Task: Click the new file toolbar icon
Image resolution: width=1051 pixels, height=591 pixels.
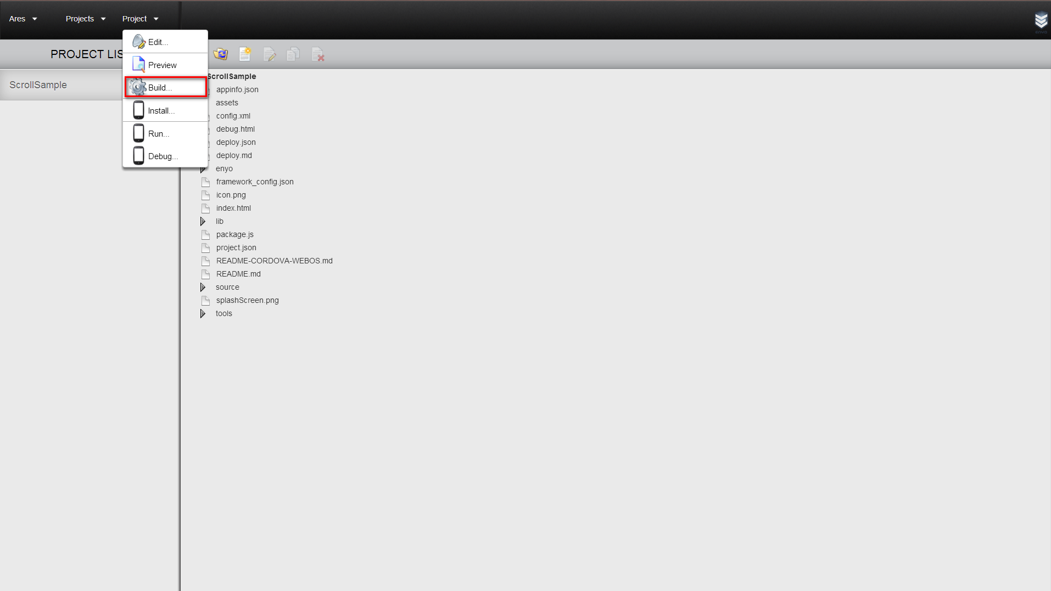Action: 245,54
